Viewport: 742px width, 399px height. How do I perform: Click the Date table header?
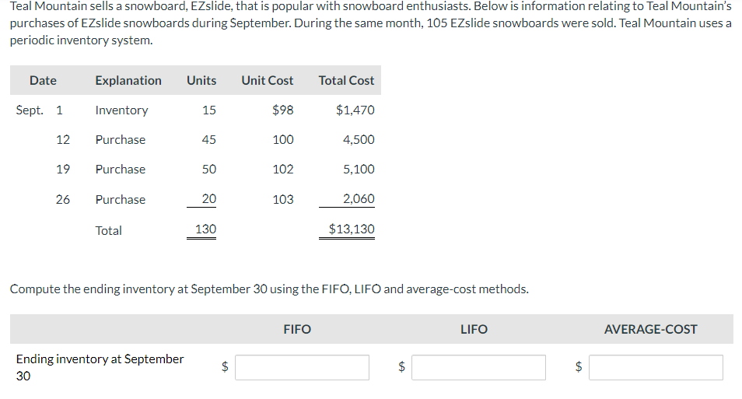43,80
